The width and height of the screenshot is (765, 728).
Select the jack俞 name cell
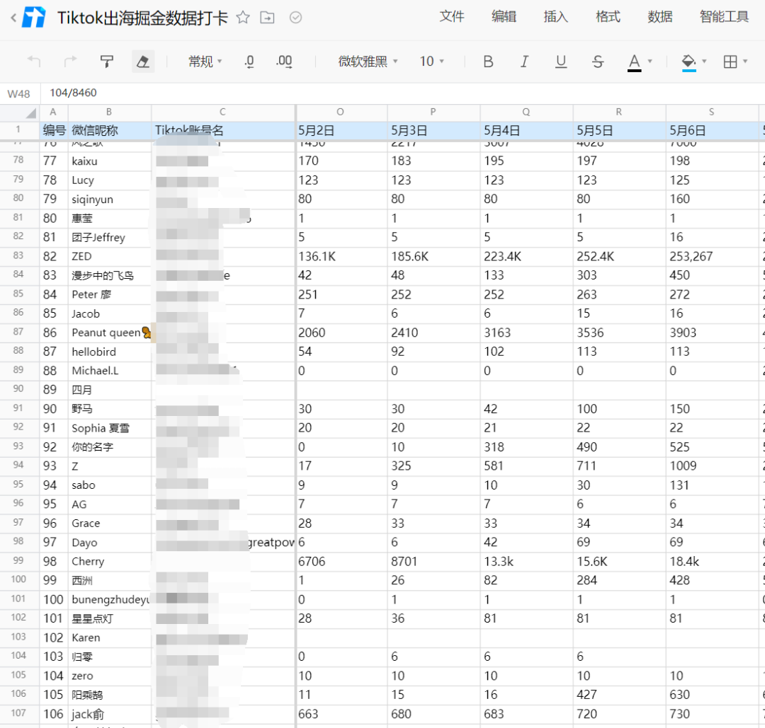click(109, 715)
